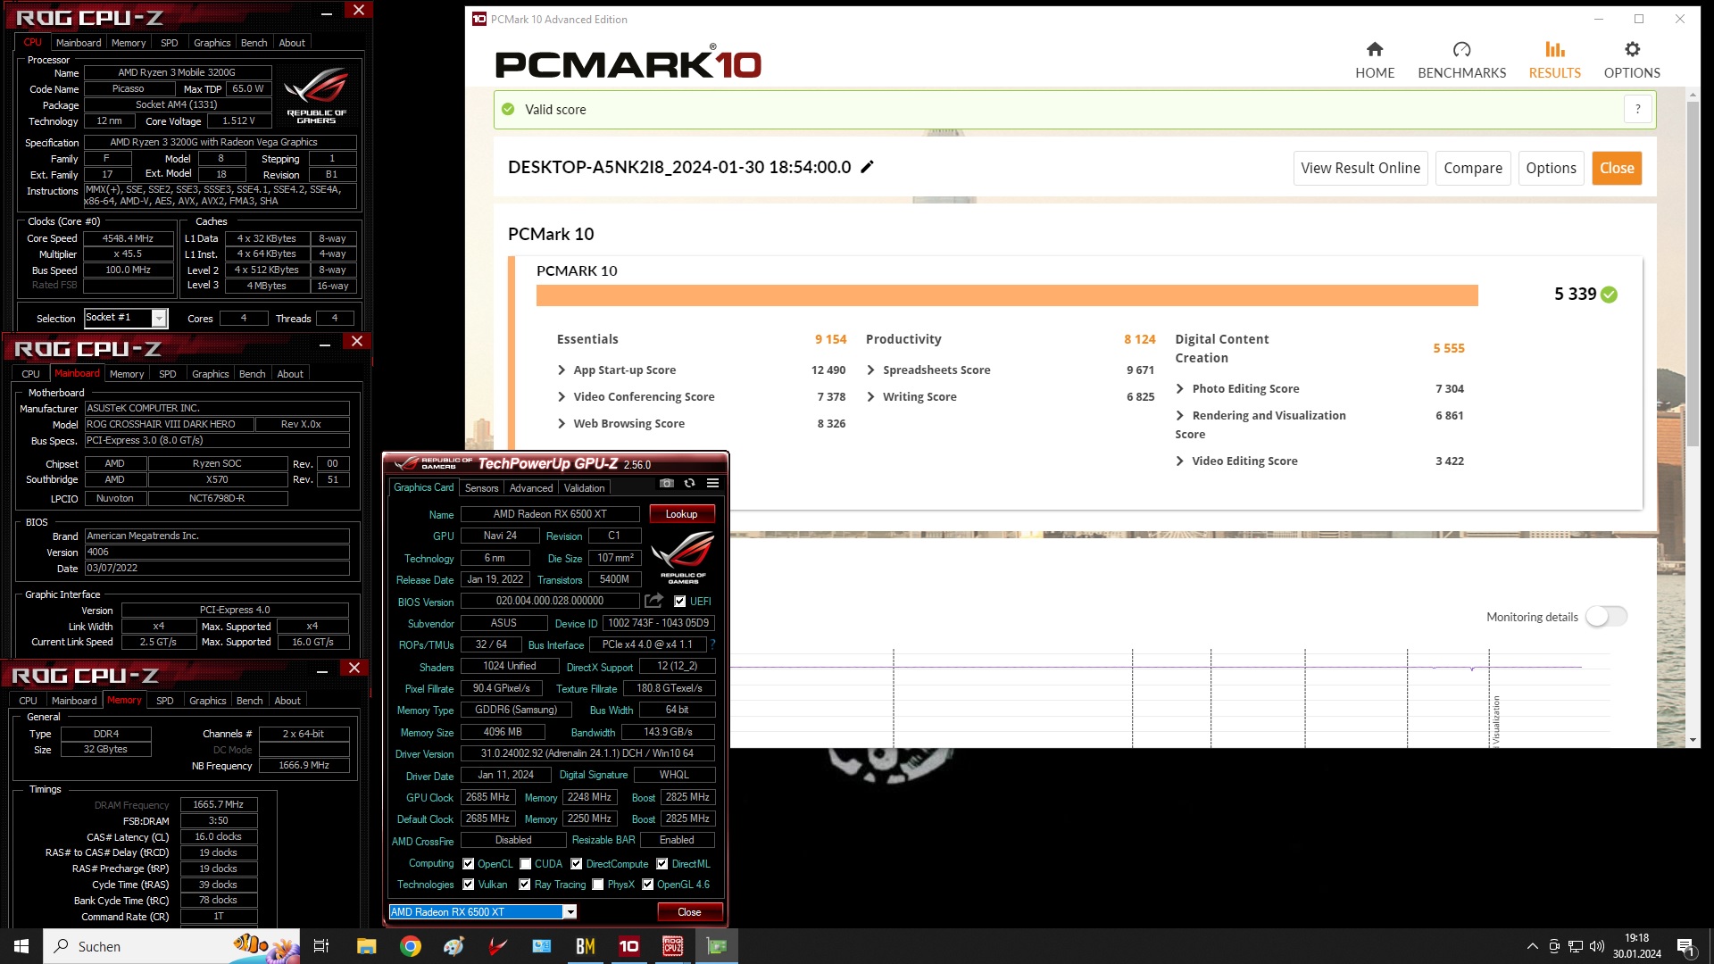Switch to GPU-Z graphics card taskbar icon
Image resolution: width=1714 pixels, height=964 pixels.
pos(716,946)
